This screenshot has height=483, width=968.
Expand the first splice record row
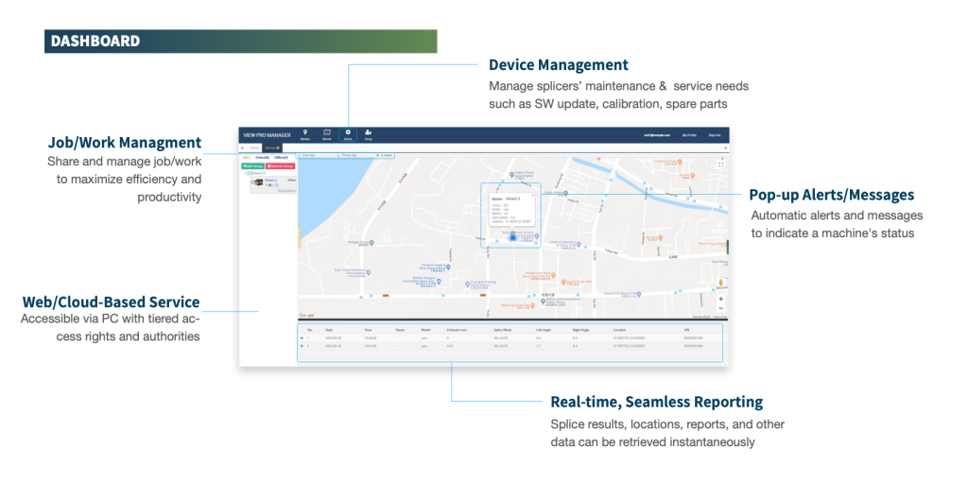tap(302, 337)
